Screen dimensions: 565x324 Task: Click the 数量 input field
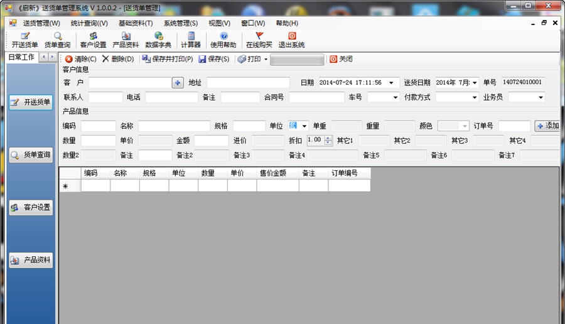[x=99, y=140]
